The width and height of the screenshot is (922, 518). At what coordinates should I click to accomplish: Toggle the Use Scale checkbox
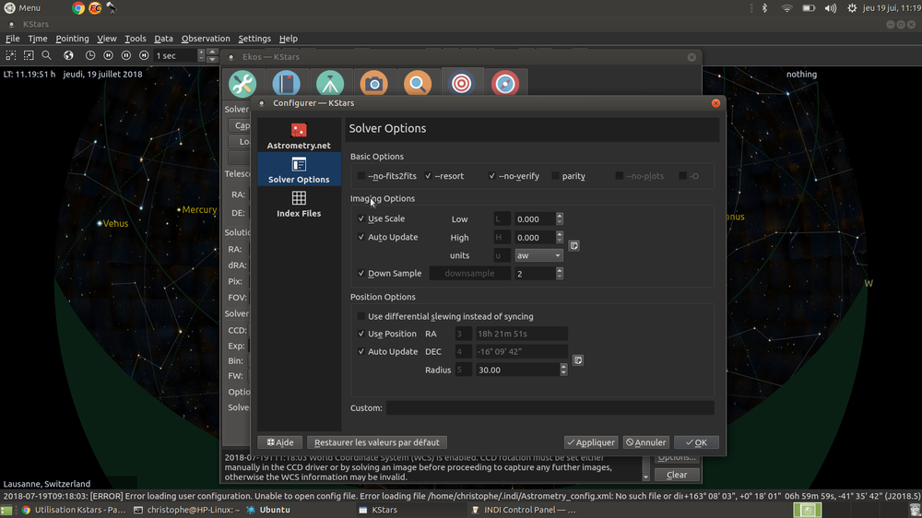[361, 218]
